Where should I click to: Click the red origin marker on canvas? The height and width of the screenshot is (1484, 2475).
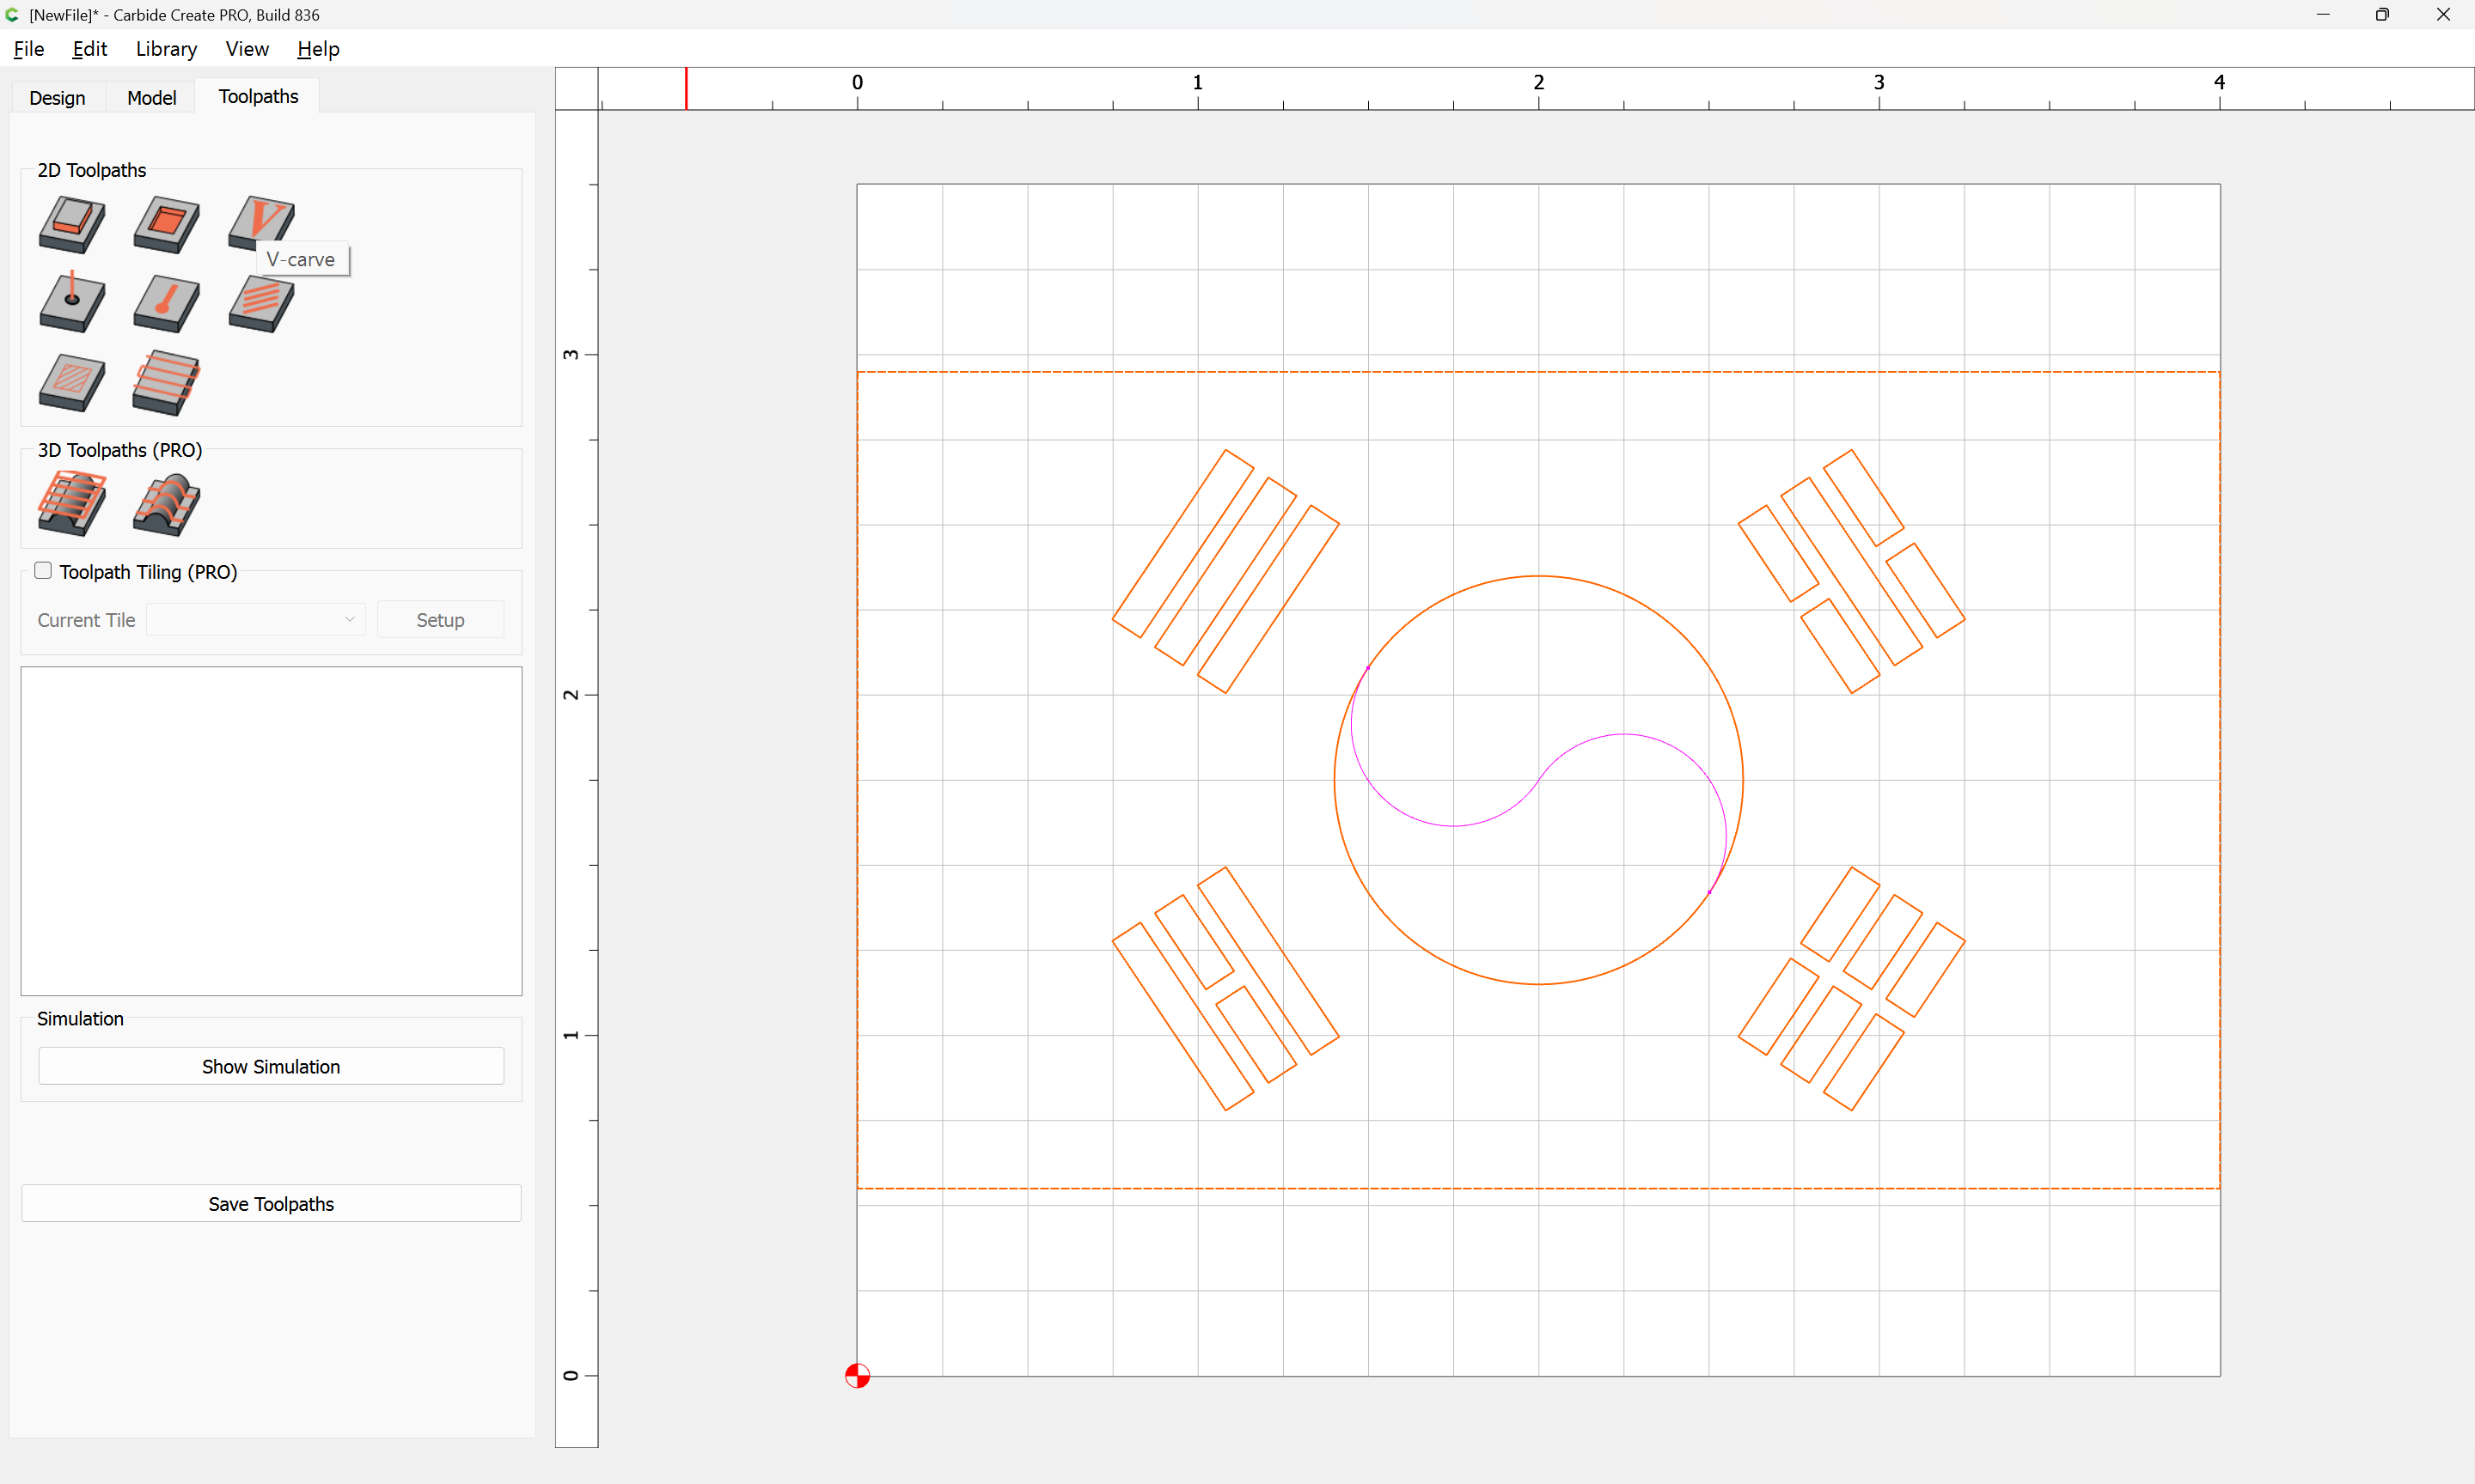(858, 1376)
